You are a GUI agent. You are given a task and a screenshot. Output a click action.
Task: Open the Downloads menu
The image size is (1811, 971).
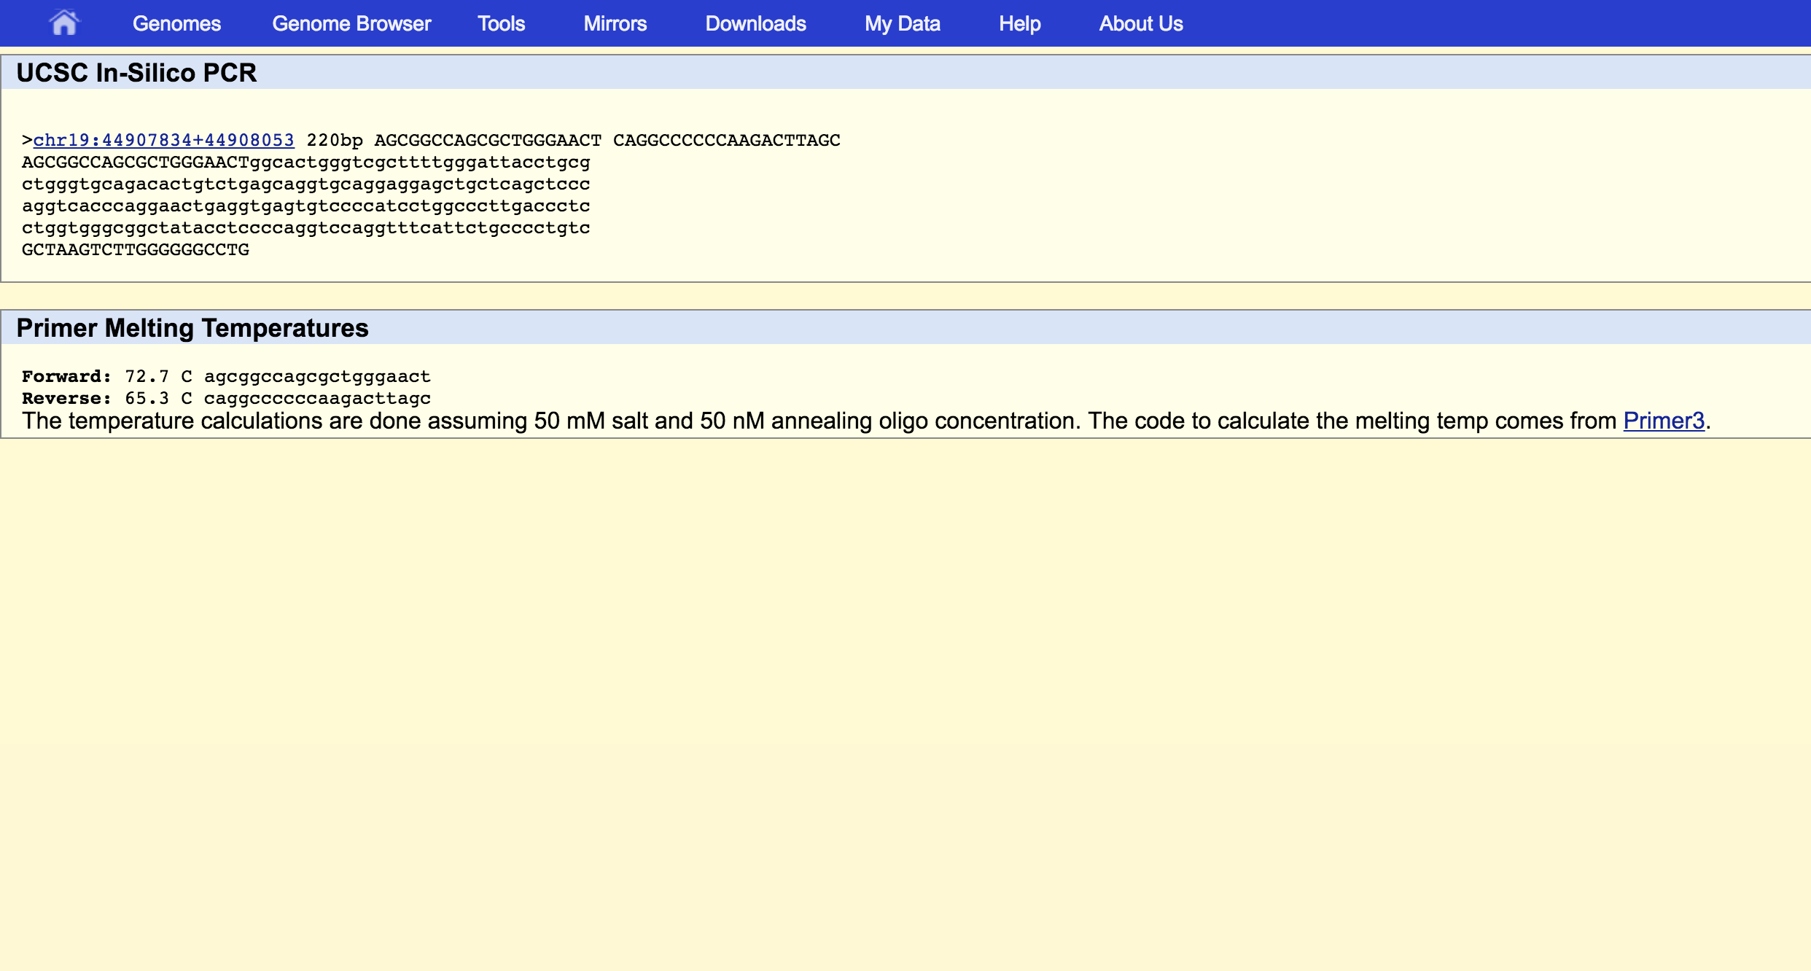755,23
